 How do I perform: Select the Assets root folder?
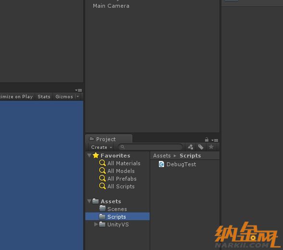click(117, 201)
